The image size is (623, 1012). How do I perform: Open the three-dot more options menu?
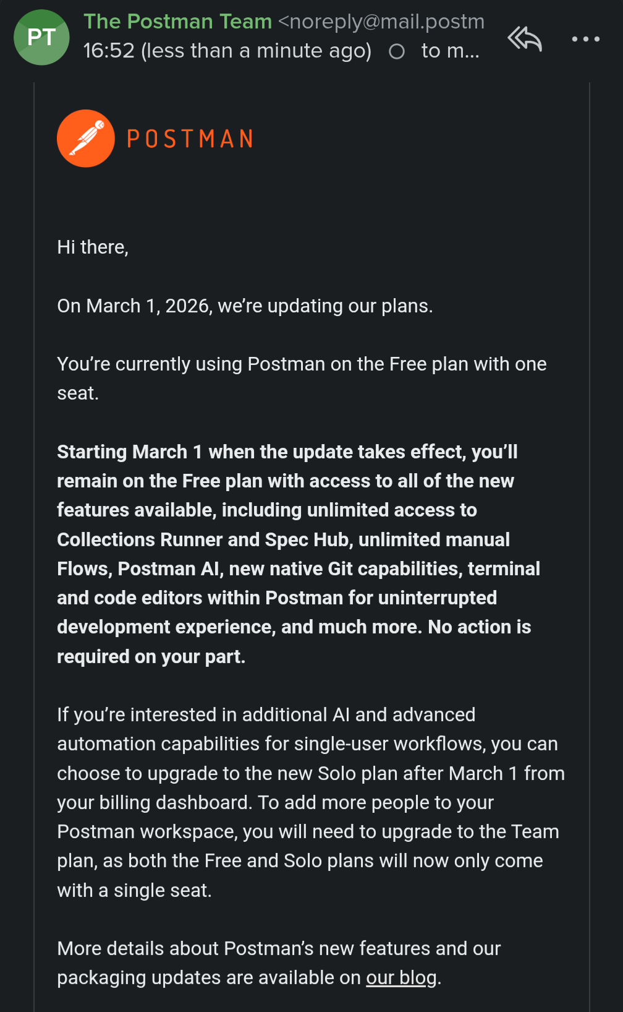coord(585,39)
